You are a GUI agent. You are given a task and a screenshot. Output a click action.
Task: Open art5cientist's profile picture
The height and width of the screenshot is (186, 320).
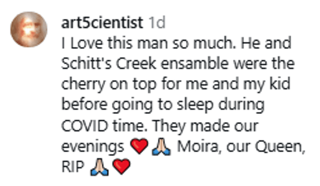[29, 29]
